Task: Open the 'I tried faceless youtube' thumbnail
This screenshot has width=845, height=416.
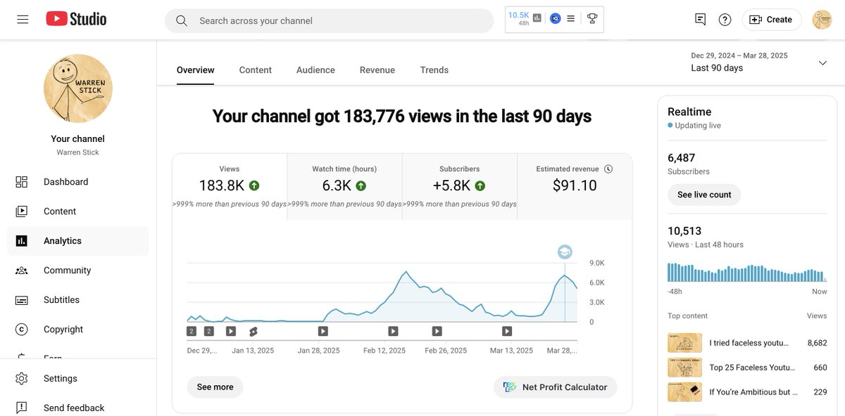Action: click(684, 342)
